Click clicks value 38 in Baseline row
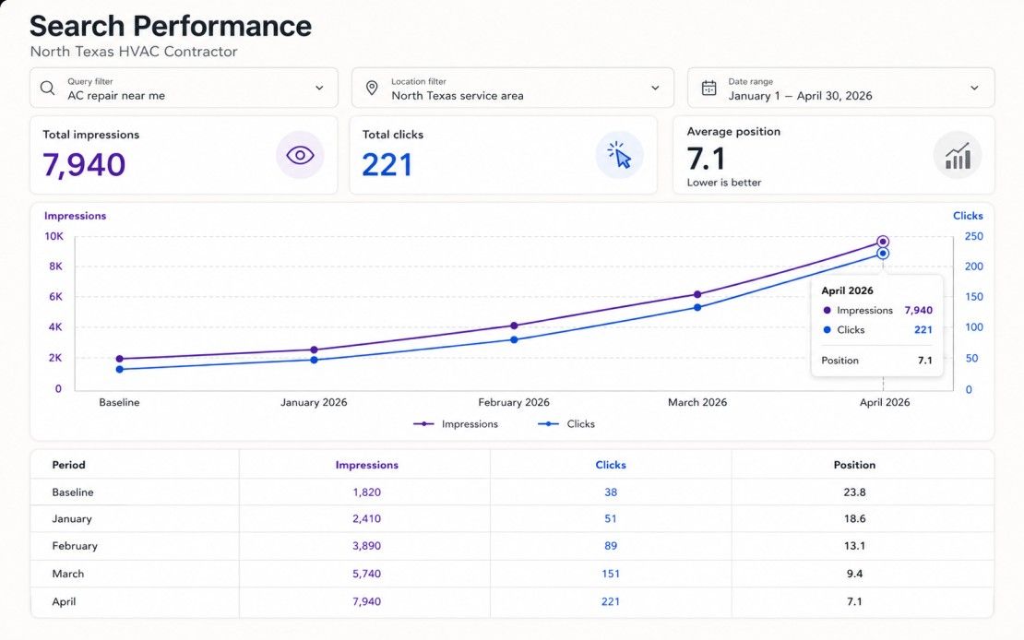Image resolution: width=1024 pixels, height=640 pixels. [611, 492]
